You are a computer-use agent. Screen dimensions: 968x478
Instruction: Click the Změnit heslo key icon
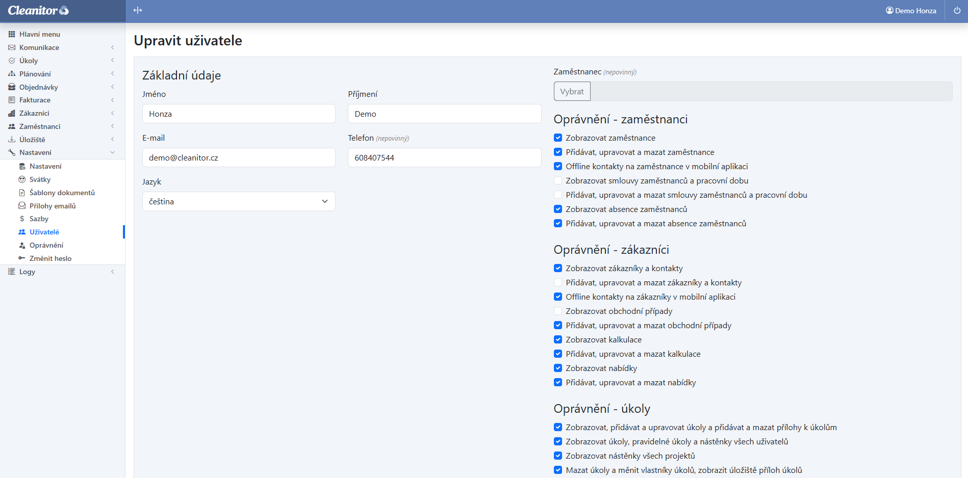tap(22, 258)
